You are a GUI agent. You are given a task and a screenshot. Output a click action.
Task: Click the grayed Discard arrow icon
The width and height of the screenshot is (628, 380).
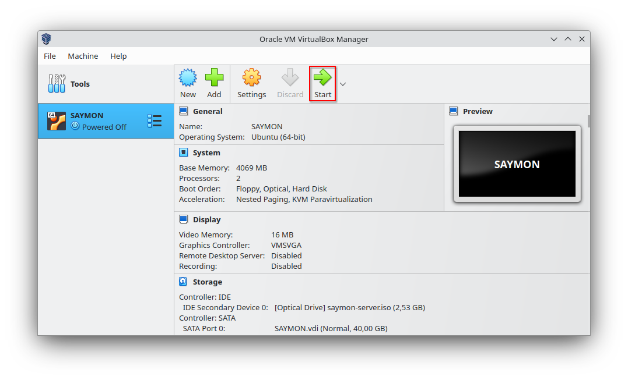pos(290,77)
